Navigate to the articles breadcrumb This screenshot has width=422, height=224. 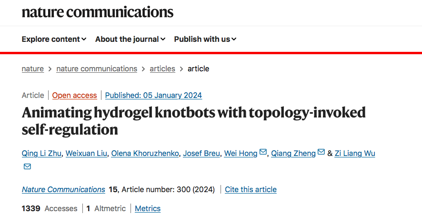click(x=162, y=69)
